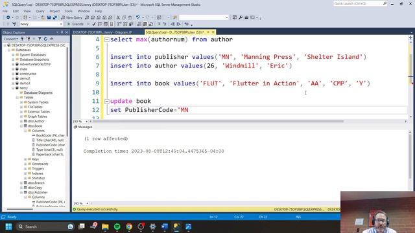
Task: Expand the AdventureWorks2019 database node
Action: 13,64
